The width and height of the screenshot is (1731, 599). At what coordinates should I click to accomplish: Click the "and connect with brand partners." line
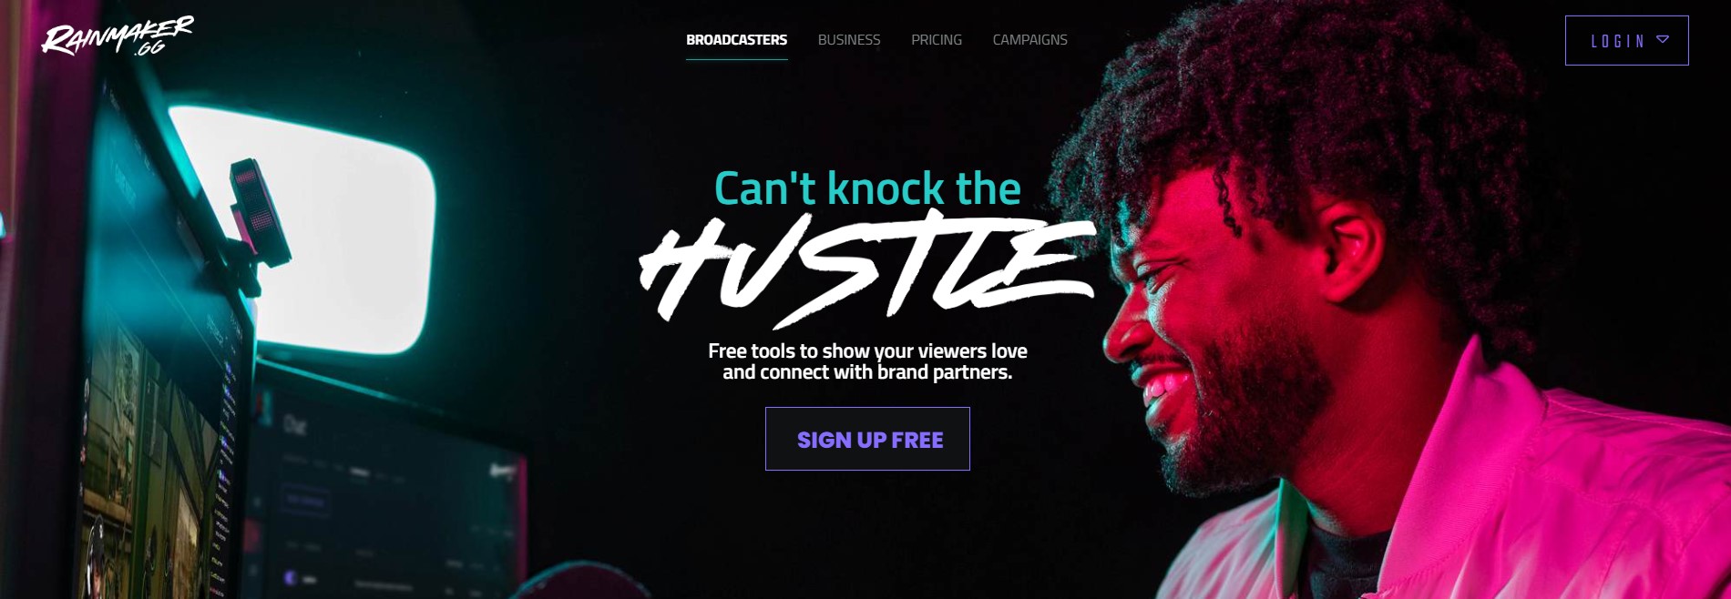pyautogui.click(x=867, y=372)
